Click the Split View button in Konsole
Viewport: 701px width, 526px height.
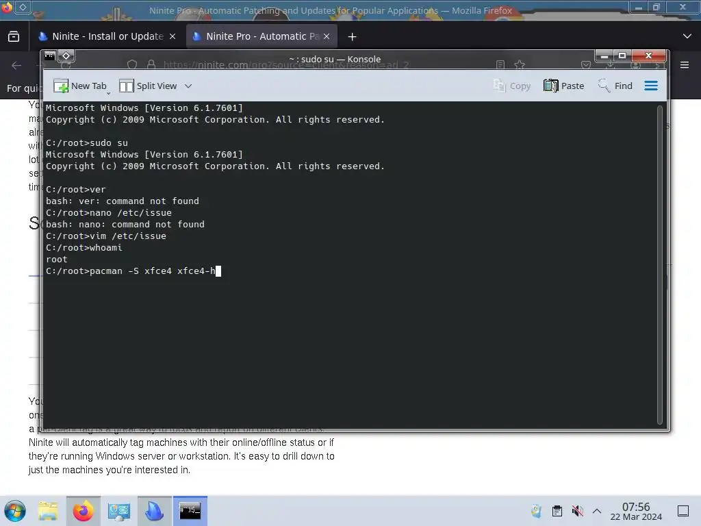pyautogui.click(x=148, y=86)
